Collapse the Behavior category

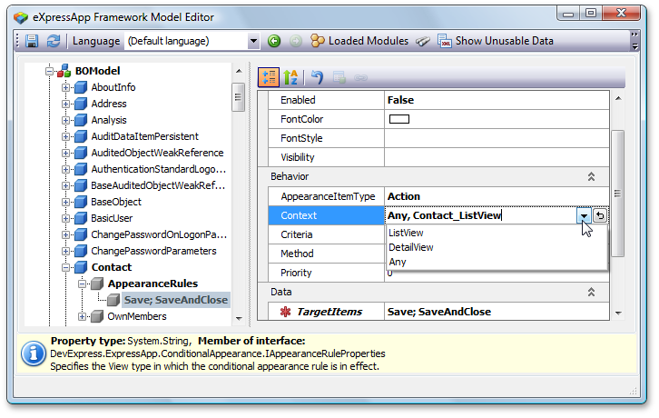pos(591,177)
